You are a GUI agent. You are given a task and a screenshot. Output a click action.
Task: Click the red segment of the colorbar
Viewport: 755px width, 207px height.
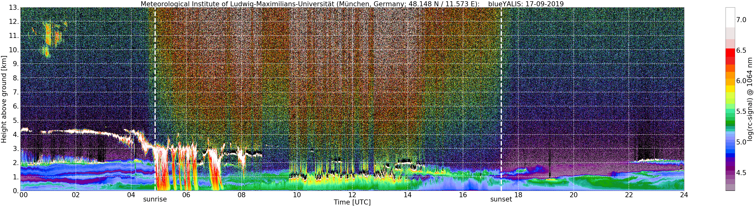click(730, 53)
